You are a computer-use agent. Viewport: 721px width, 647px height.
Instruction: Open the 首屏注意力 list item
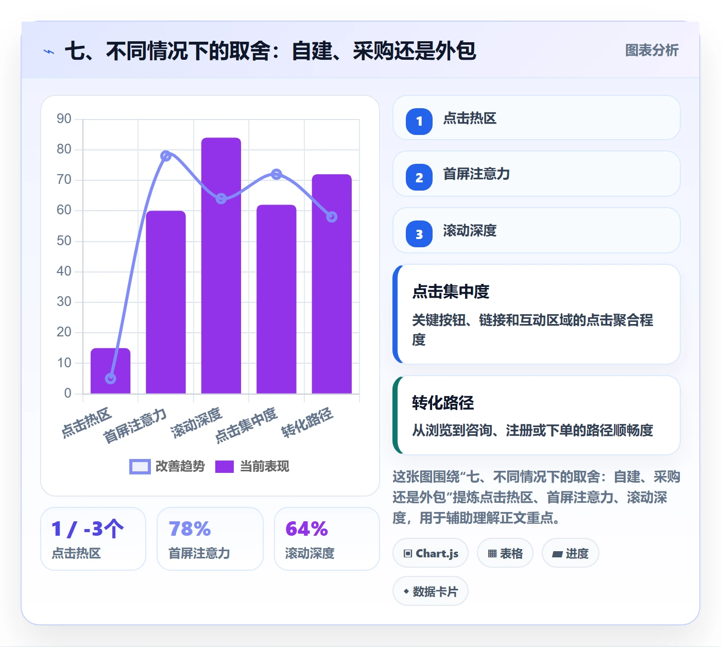(x=537, y=174)
